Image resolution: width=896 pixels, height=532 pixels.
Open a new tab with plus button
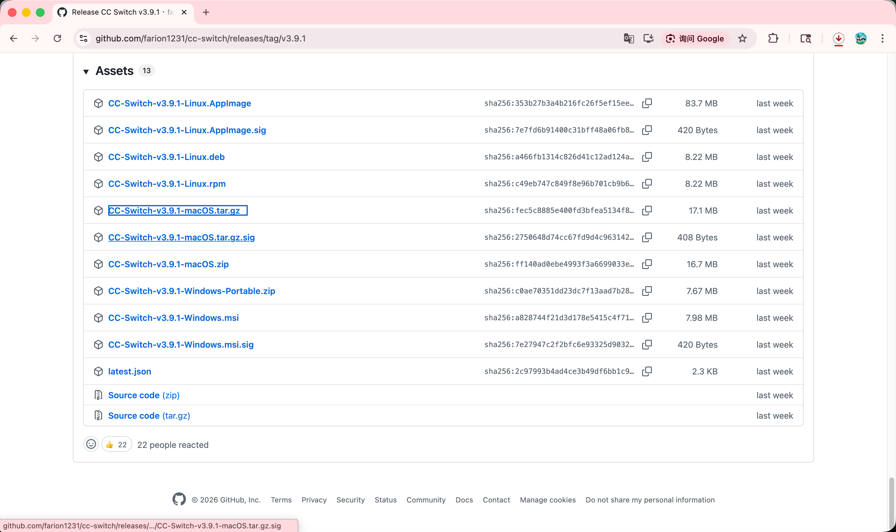pyautogui.click(x=206, y=12)
